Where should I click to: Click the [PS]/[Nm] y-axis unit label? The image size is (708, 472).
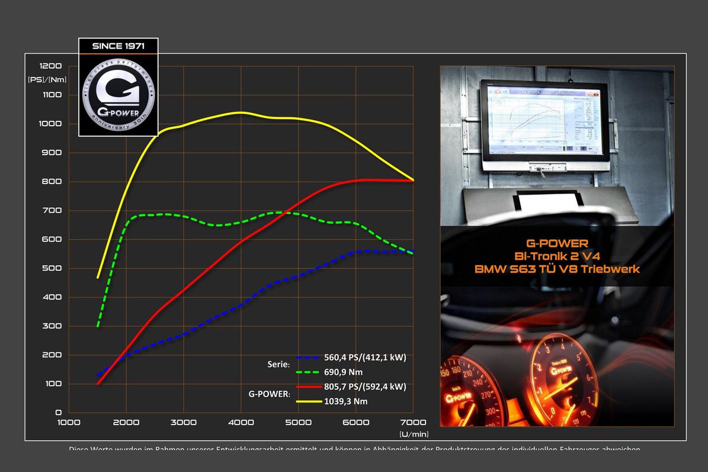pos(47,79)
